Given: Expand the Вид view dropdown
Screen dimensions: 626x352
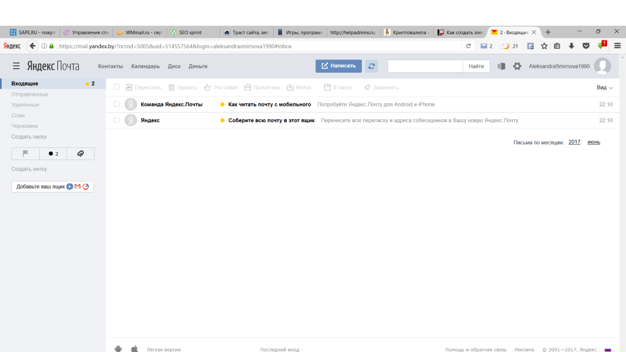Looking at the screenshot, I should [605, 87].
